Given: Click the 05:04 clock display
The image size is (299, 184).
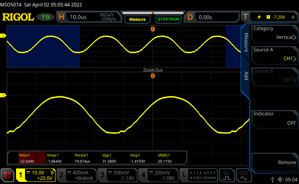Looking at the screenshot, I should point(291,180).
